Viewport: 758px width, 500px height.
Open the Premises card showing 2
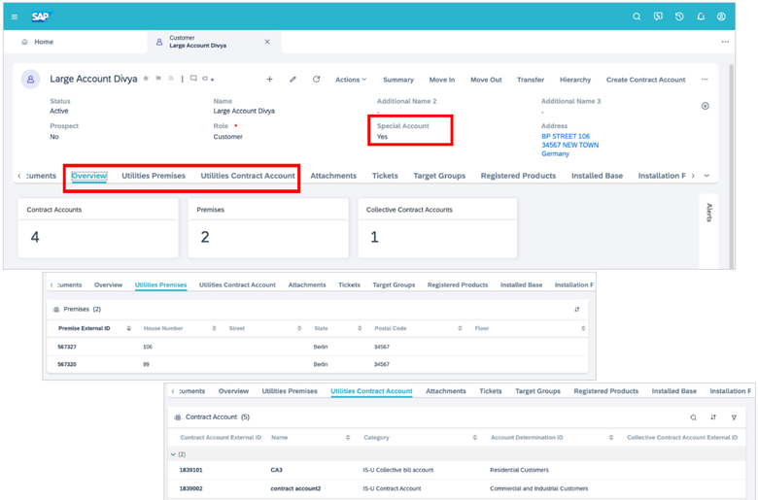268,228
